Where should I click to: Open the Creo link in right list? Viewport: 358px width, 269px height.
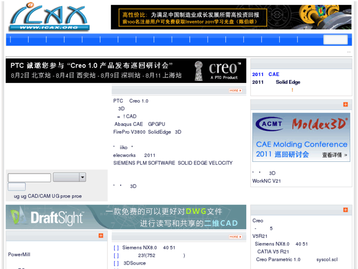coord(258,221)
